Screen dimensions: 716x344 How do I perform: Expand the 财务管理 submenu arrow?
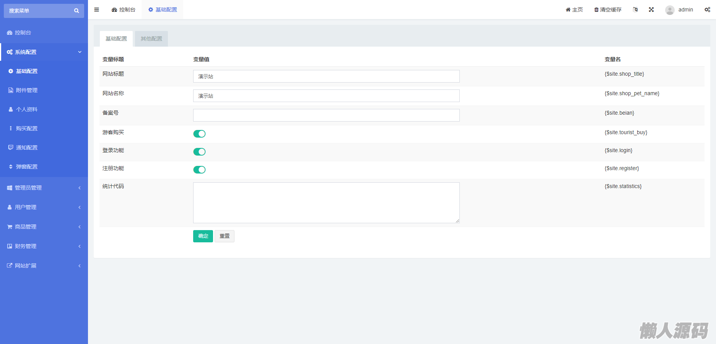click(x=80, y=246)
